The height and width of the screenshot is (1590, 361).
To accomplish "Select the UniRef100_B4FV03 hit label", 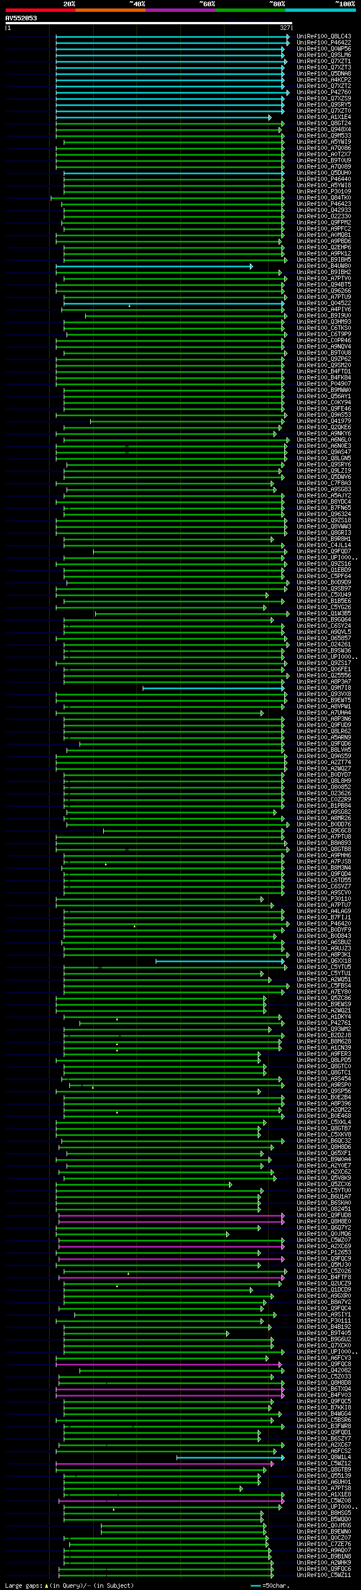I will pyautogui.click(x=323, y=1395).
